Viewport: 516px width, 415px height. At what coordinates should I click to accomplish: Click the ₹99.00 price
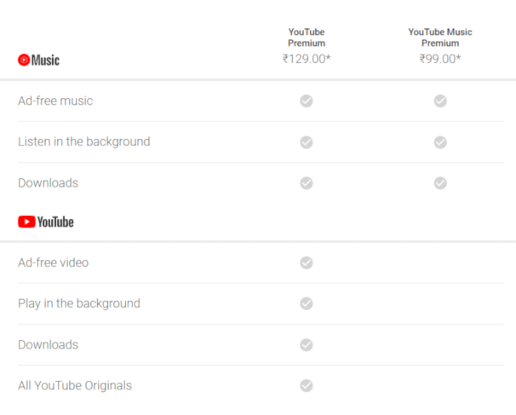click(x=441, y=59)
